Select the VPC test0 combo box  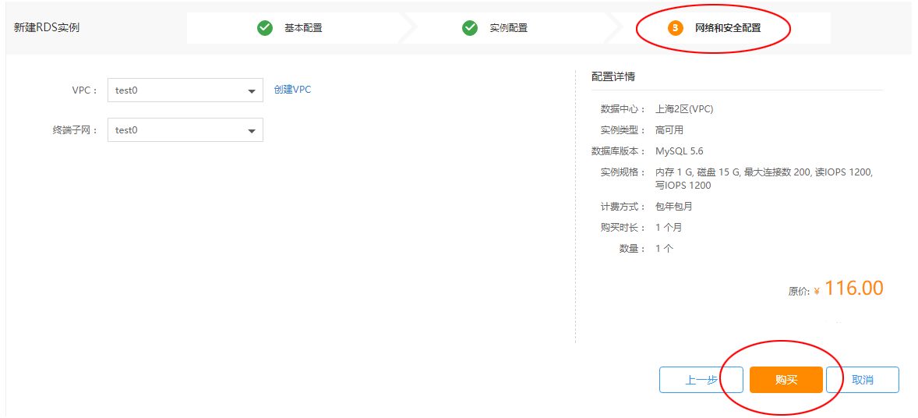(185, 90)
